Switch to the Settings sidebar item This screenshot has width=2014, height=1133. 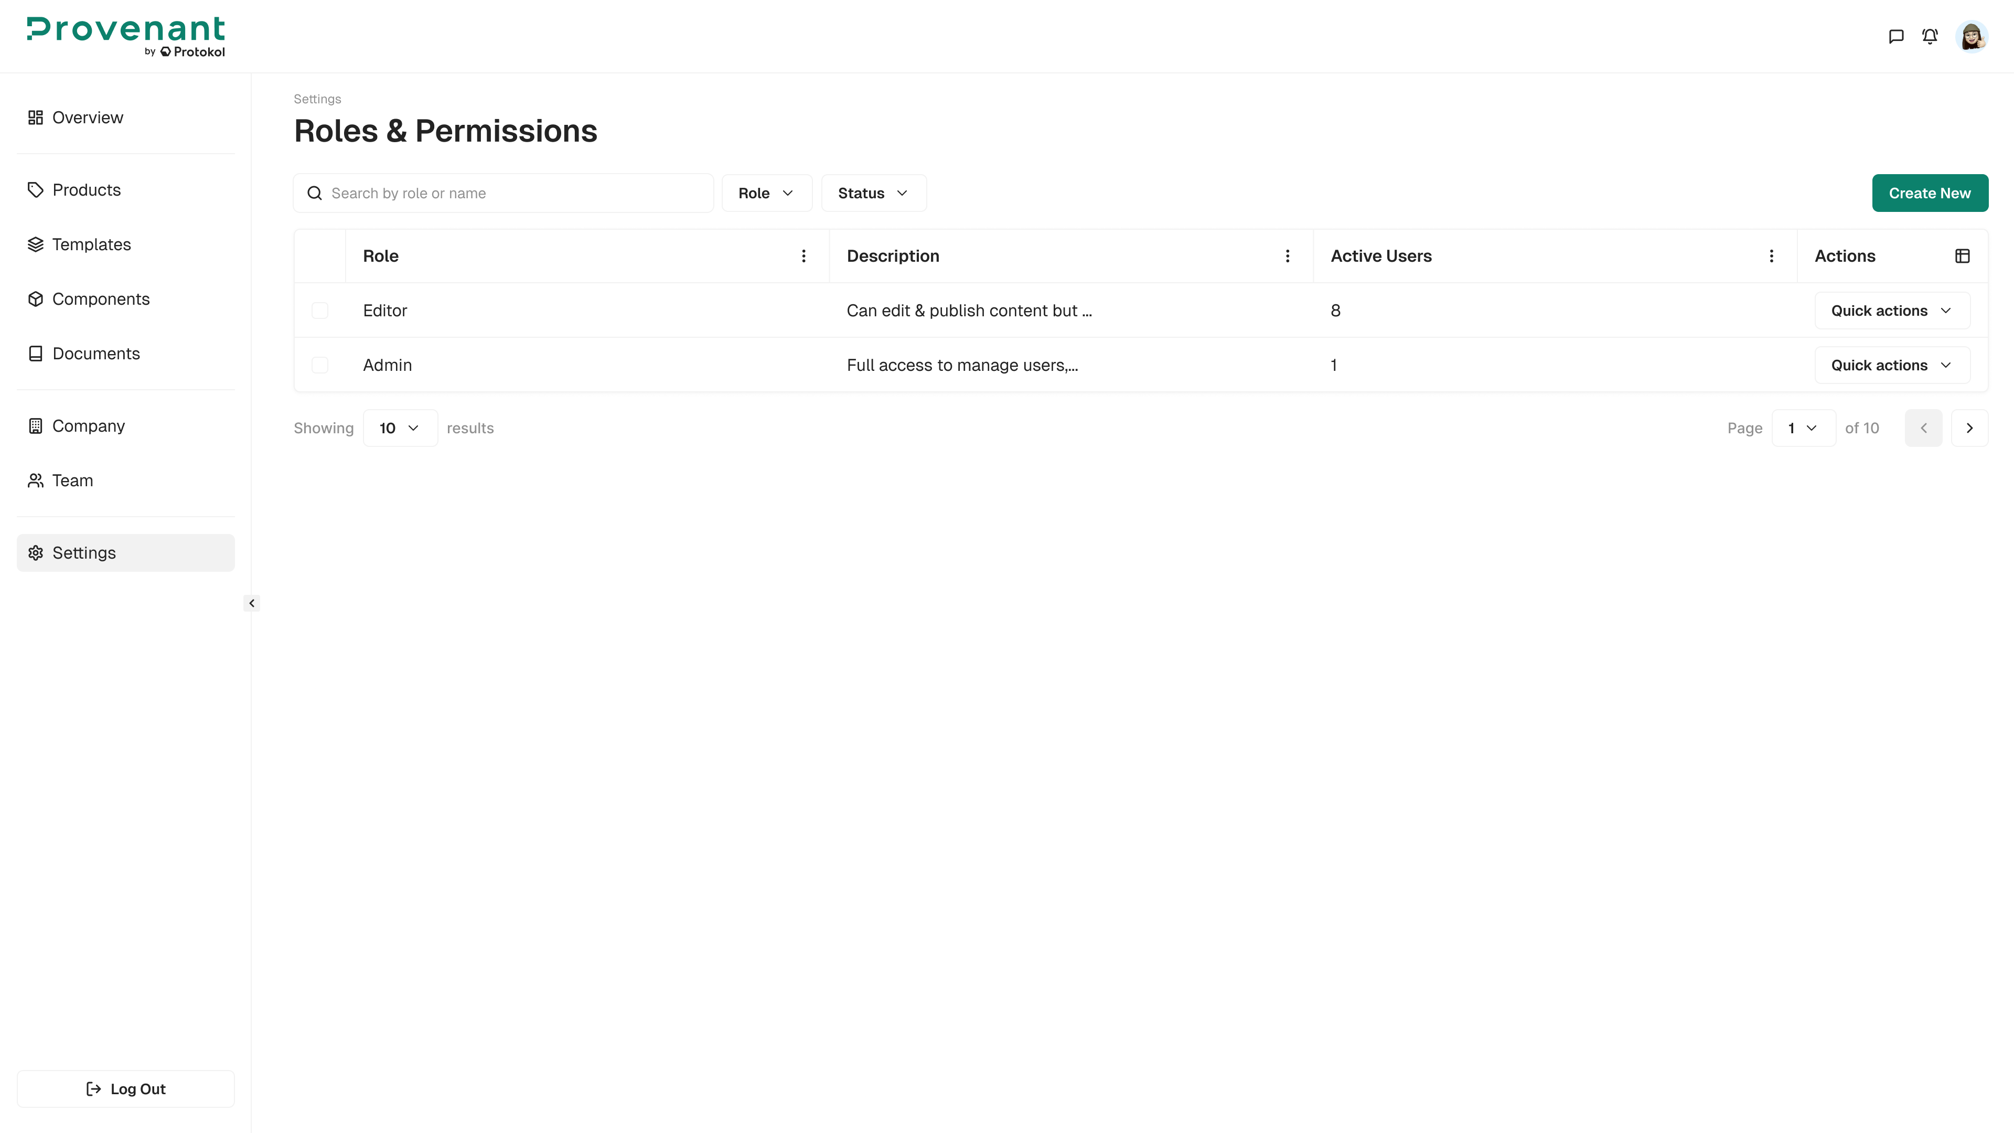pyautogui.click(x=84, y=552)
